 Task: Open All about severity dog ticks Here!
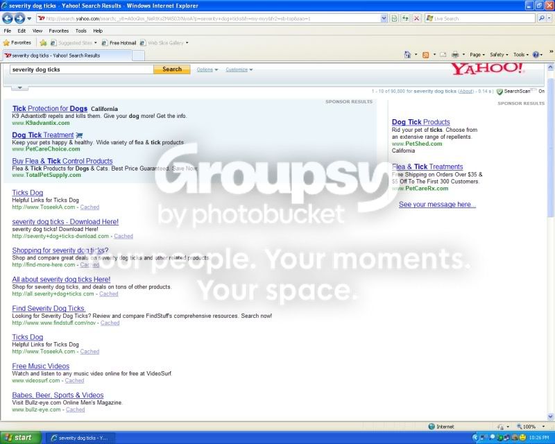pos(61,280)
